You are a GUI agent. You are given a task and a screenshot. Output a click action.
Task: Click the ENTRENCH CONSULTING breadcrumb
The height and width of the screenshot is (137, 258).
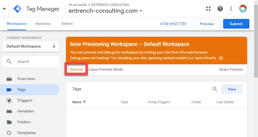pos(110,5)
